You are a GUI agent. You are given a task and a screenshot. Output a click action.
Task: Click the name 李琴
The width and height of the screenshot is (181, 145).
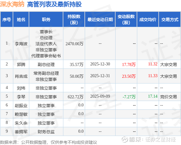click(21, 97)
